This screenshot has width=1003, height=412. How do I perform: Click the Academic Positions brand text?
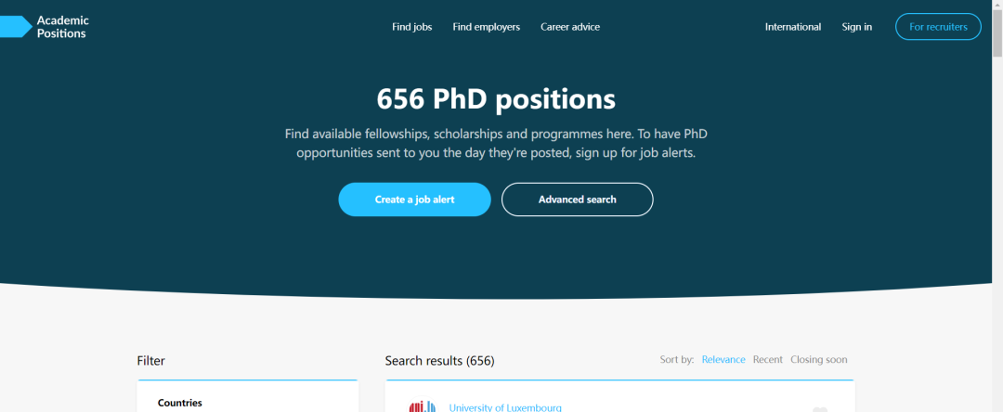(62, 27)
